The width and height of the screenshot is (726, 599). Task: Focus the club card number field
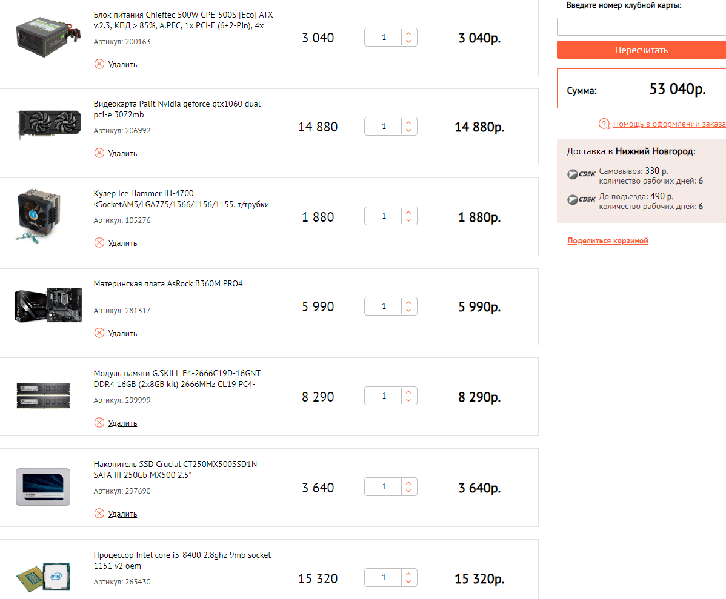(x=641, y=27)
